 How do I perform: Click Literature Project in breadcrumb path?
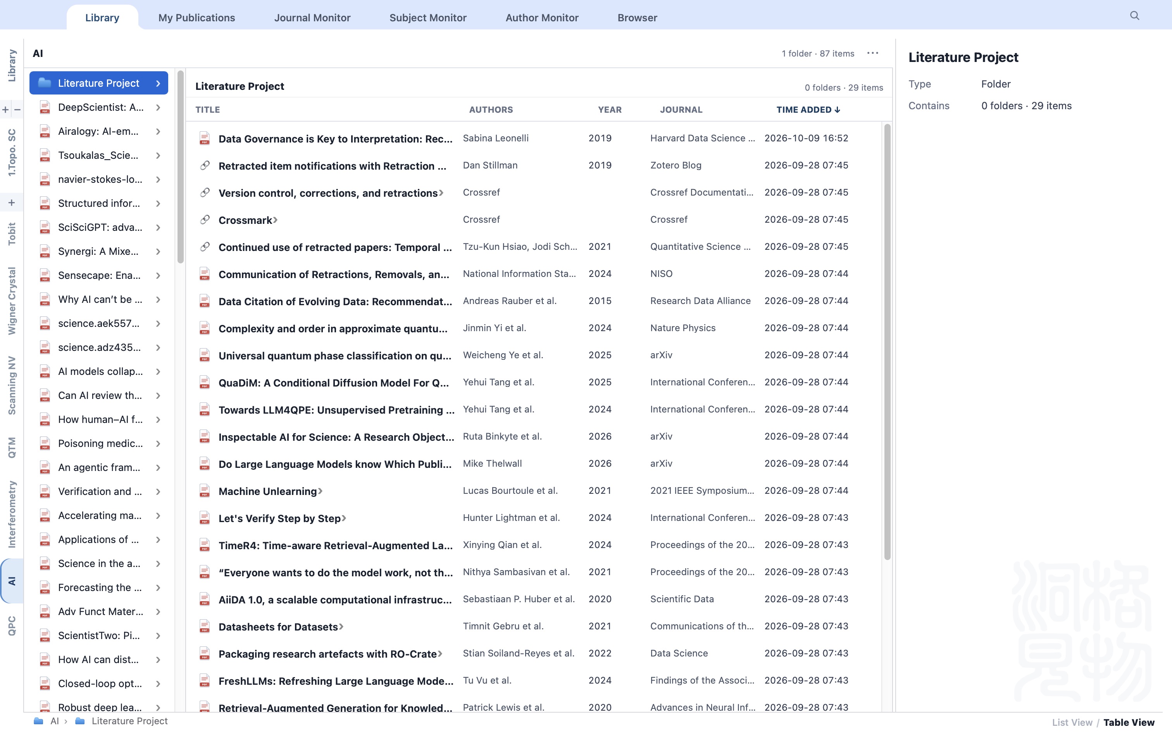(x=129, y=721)
